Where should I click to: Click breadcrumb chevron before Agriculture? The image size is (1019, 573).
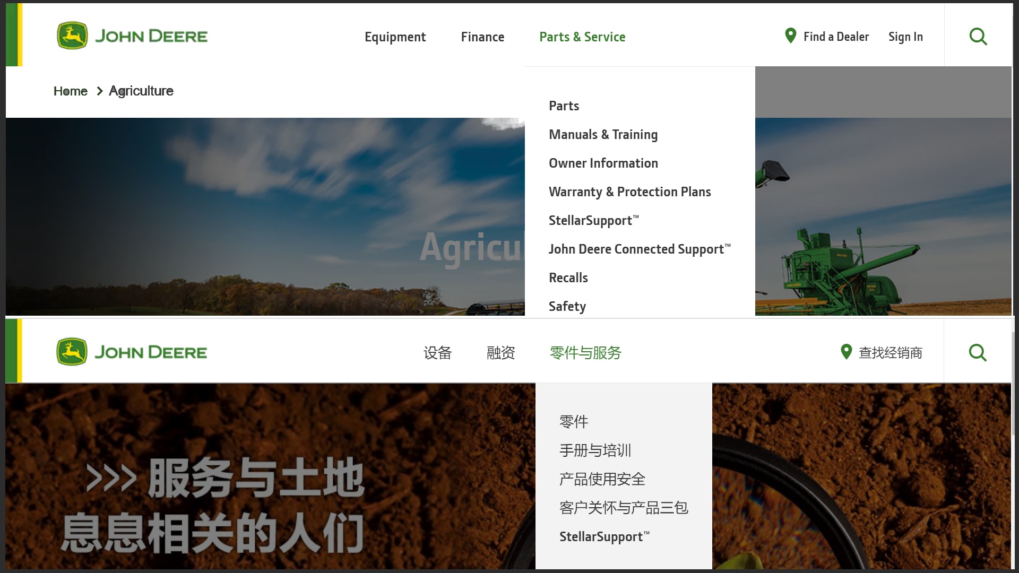(99, 91)
